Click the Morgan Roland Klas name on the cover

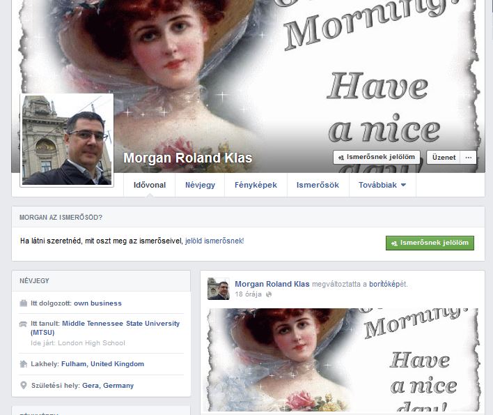point(188,158)
